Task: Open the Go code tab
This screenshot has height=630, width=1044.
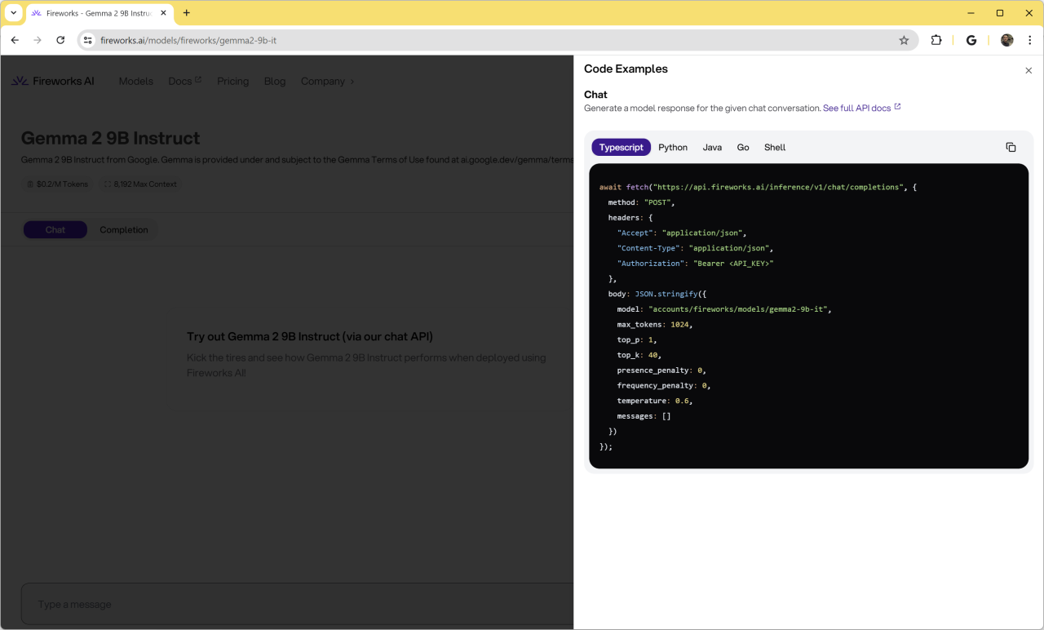Action: (x=743, y=148)
